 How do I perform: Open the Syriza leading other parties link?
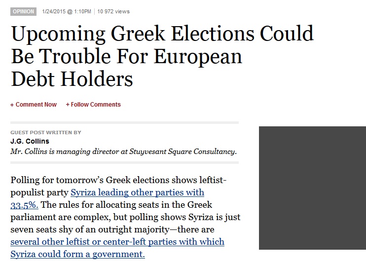click(137, 192)
